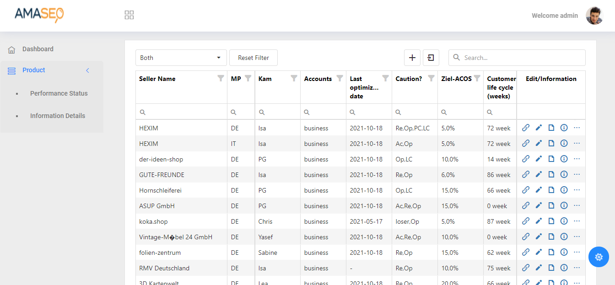The height and width of the screenshot is (285, 615).
Task: Show info icon for koka.shop row
Action: (x=564, y=221)
